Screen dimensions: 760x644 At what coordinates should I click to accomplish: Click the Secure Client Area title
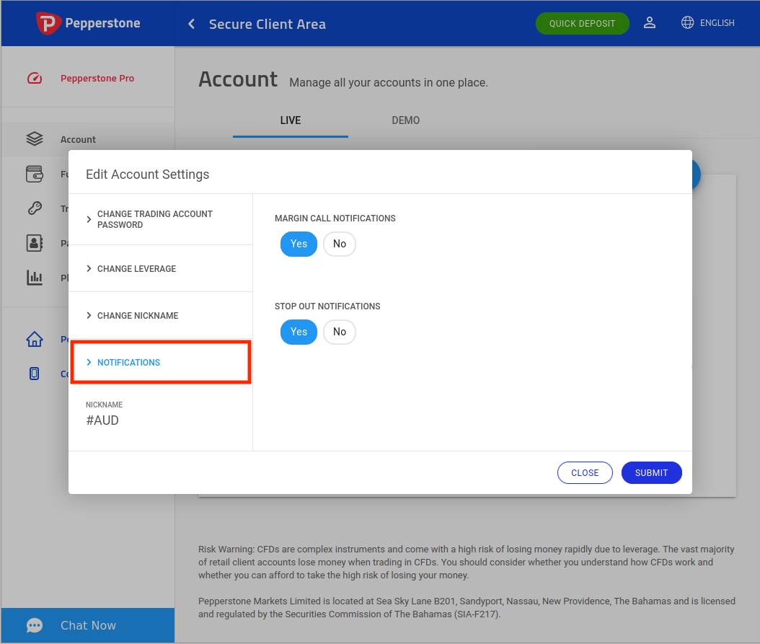point(267,25)
